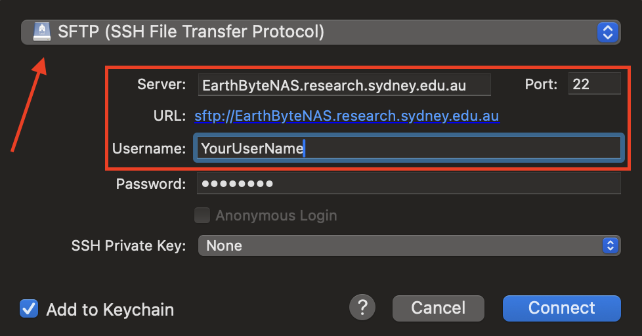Screen dimensions: 642x336
Task: Focus the Port number field
Action: pyautogui.click(x=594, y=84)
